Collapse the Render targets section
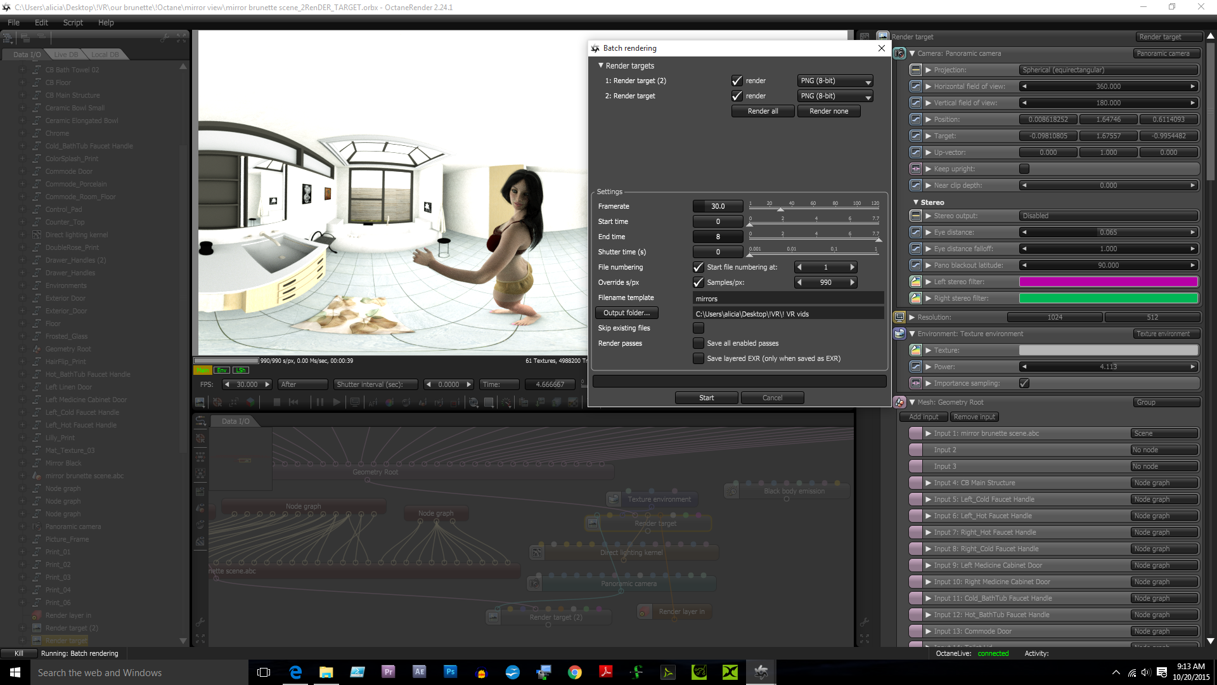 pos(601,65)
